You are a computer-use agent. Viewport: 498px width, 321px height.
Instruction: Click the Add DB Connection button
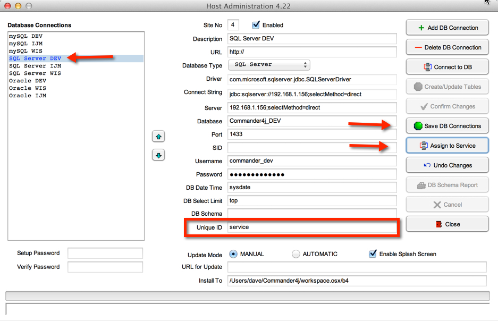tap(447, 28)
